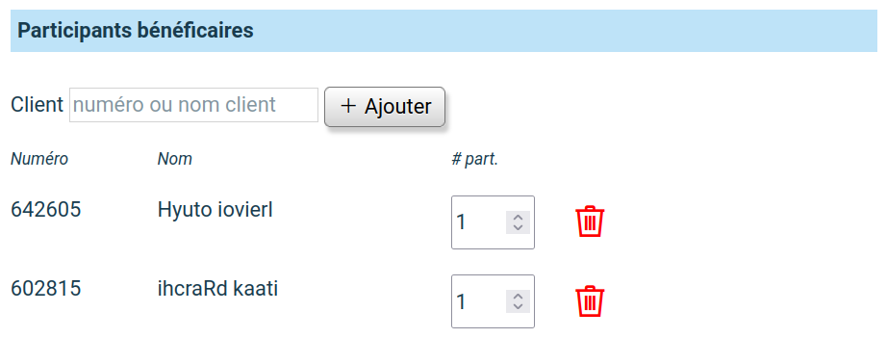Decrease part count for client 642605
Viewport: 887px width, 364px height.
(518, 227)
